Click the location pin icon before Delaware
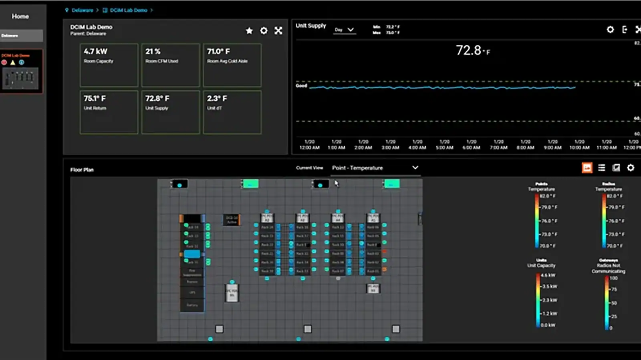The width and height of the screenshot is (641, 360). click(67, 10)
